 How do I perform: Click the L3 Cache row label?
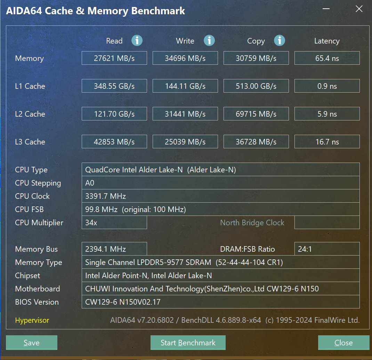pos(30,142)
